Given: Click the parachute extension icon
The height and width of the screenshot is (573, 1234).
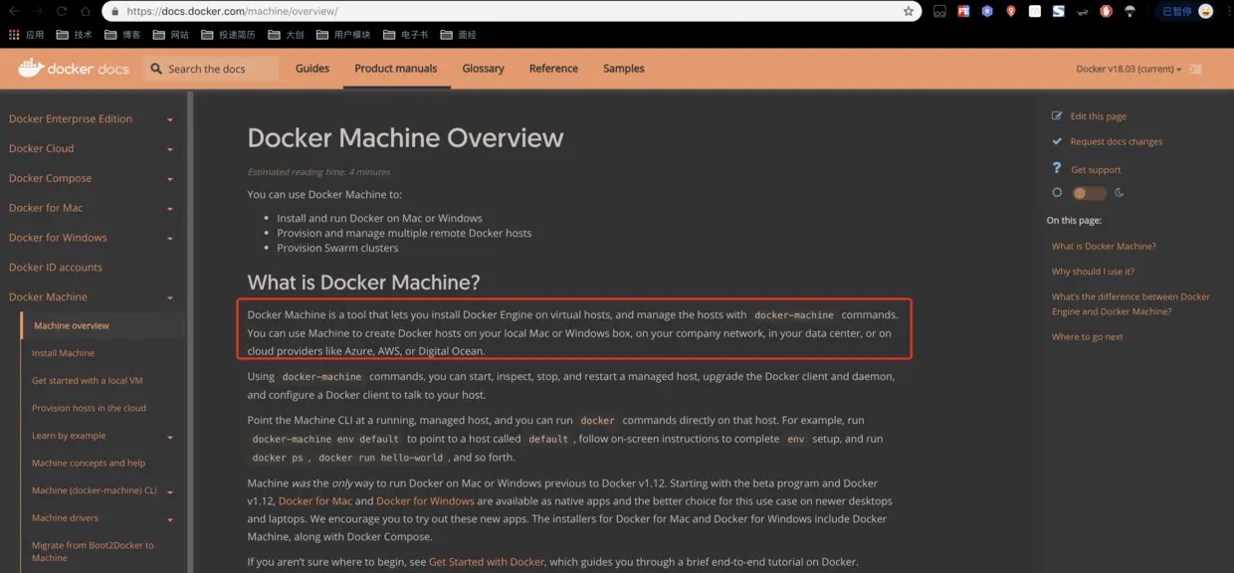Looking at the screenshot, I should point(1131,12).
